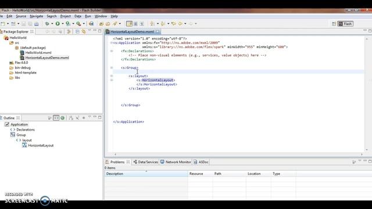Click the Problems panel filter icon
This screenshot has height=209, width=372.
tap(354, 162)
